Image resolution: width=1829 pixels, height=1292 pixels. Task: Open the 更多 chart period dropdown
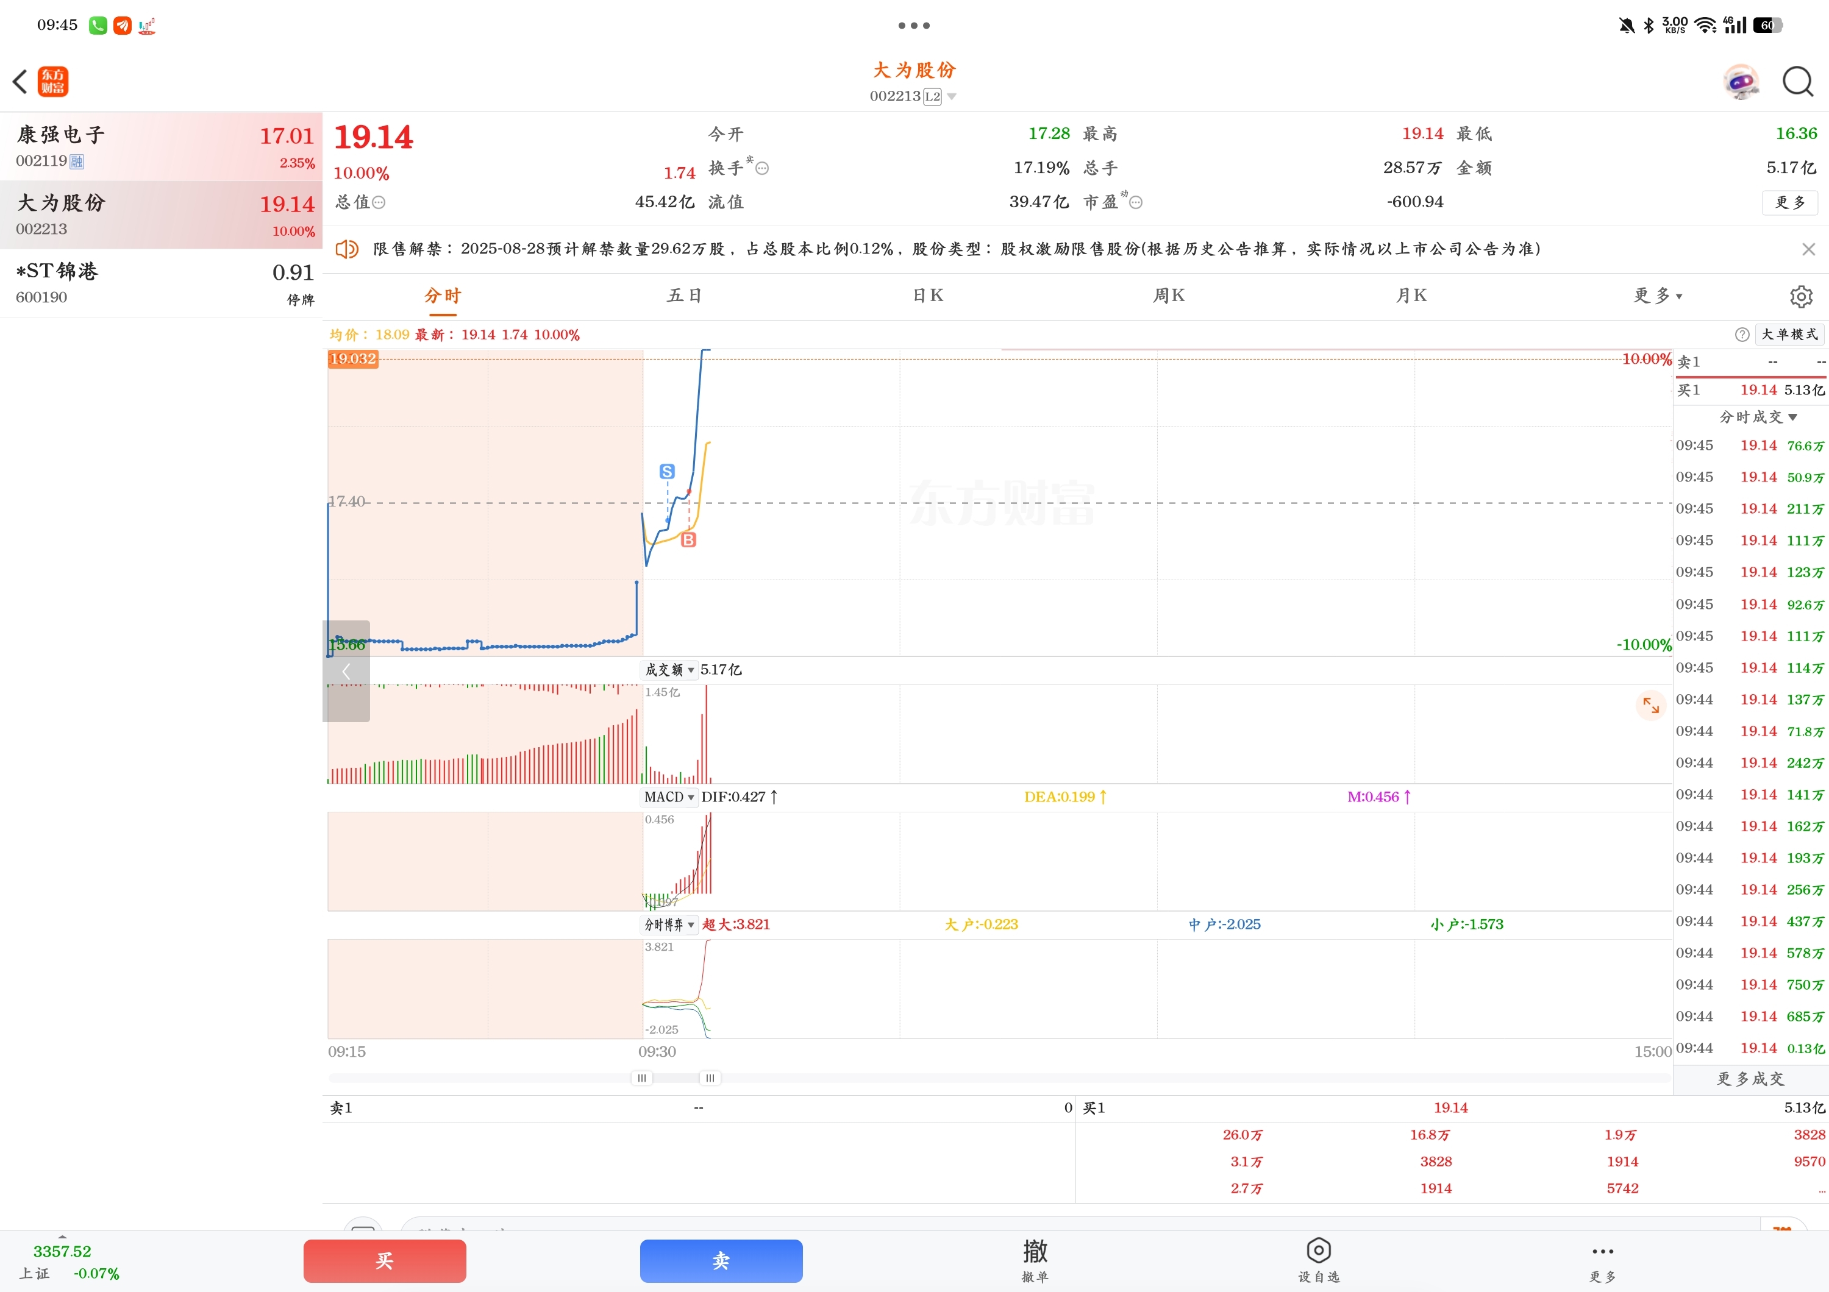pos(1658,296)
